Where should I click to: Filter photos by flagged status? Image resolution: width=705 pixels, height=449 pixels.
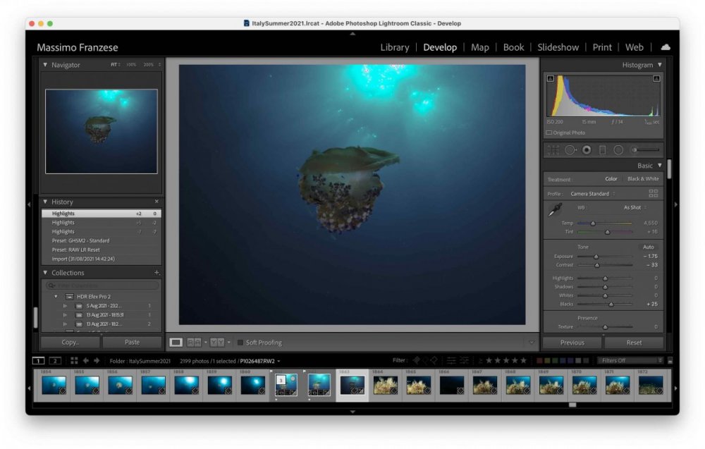[417, 360]
